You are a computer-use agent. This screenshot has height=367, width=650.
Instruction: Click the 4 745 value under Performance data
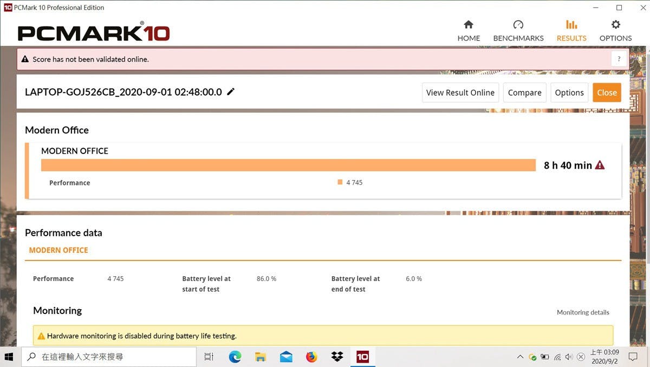[x=115, y=279]
